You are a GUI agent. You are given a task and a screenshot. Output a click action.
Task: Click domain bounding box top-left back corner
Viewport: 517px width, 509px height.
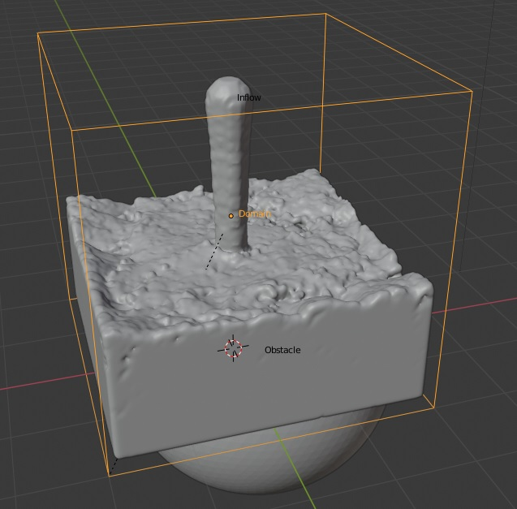click(38, 34)
